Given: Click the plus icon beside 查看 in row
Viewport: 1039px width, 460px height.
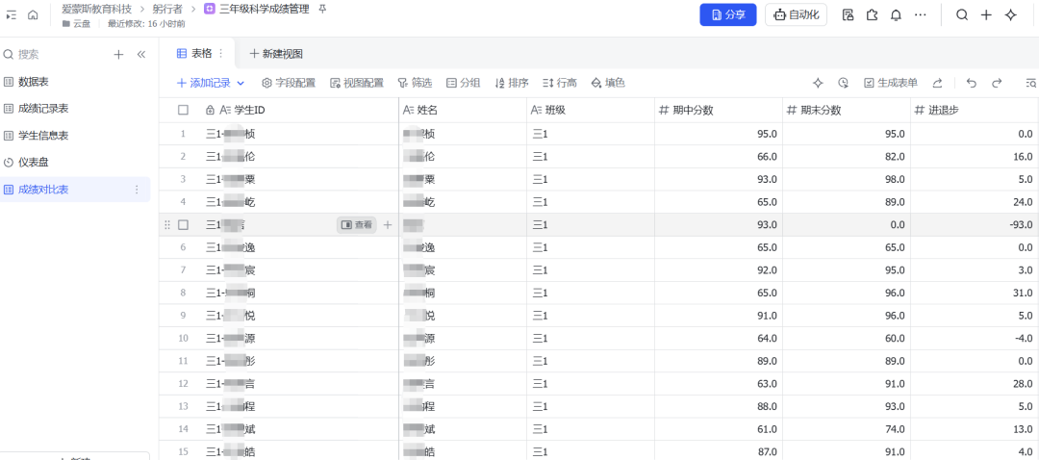Looking at the screenshot, I should pyautogui.click(x=388, y=224).
